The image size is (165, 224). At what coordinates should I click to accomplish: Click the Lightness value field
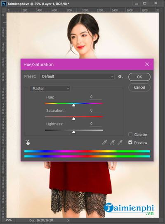pos(96,124)
